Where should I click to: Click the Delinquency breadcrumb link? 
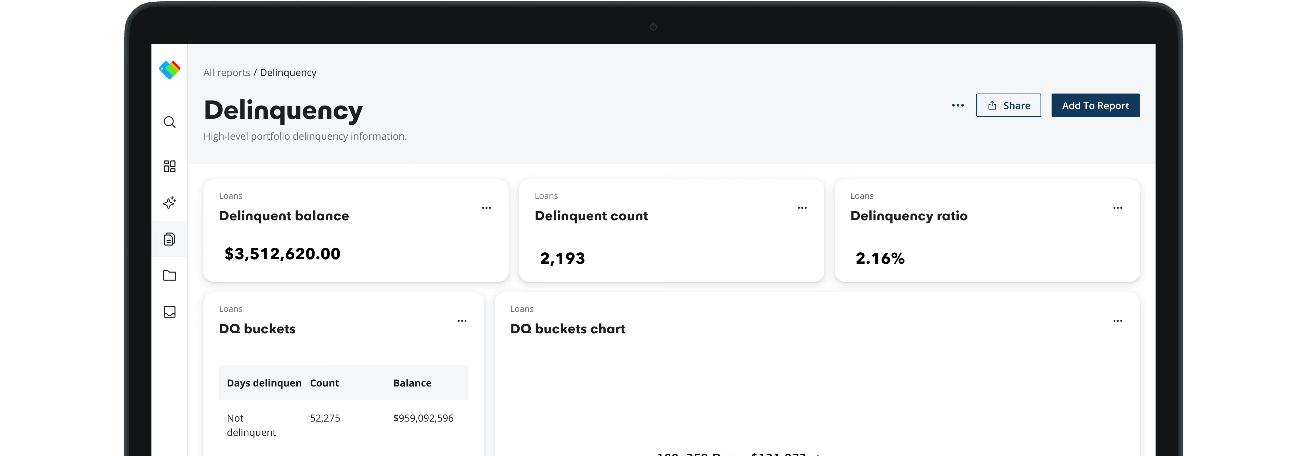click(x=288, y=72)
